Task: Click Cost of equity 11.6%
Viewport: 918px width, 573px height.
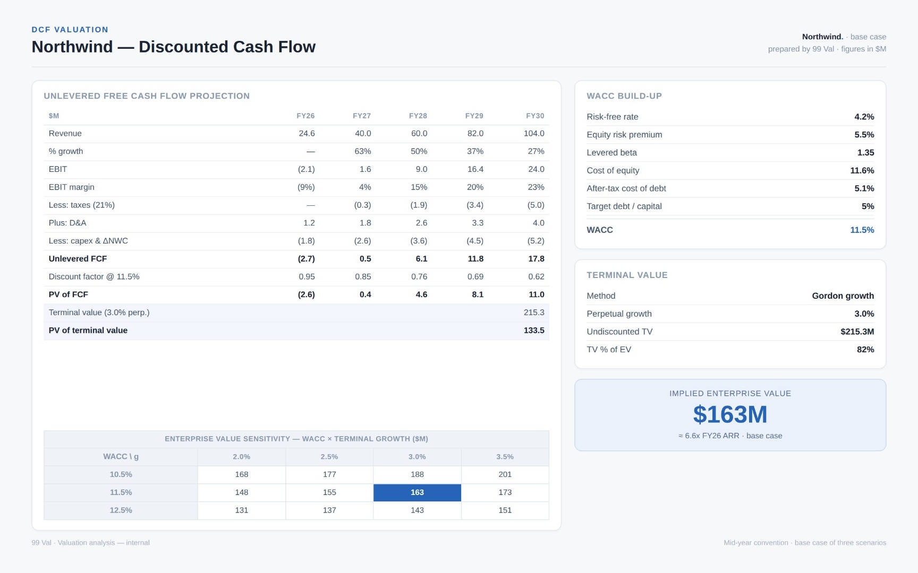Action: pos(862,171)
